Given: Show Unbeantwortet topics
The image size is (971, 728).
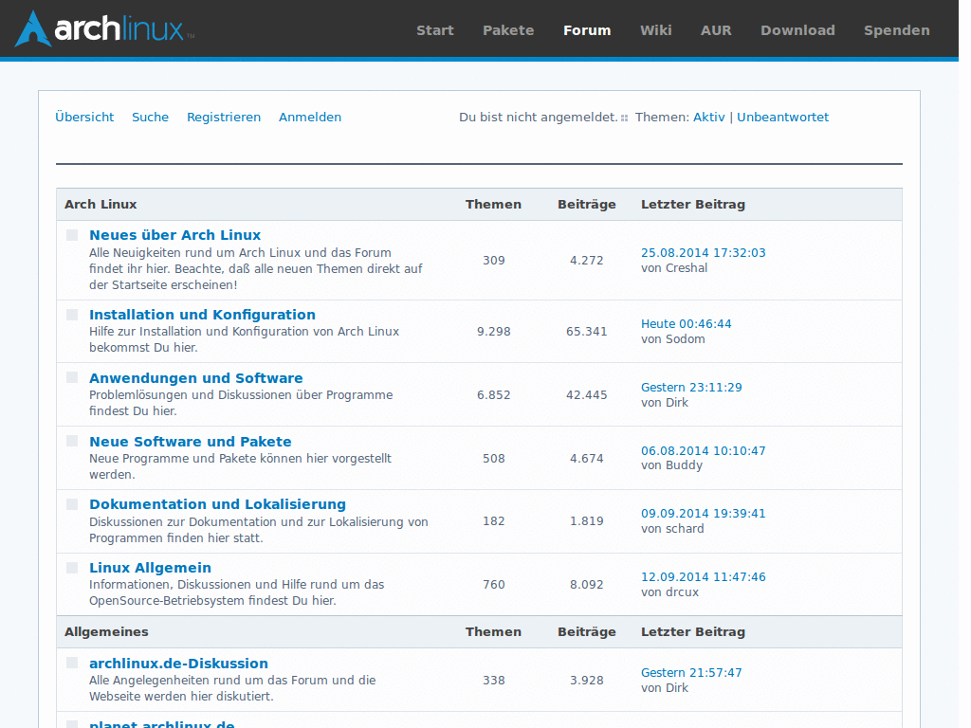Looking at the screenshot, I should [782, 117].
